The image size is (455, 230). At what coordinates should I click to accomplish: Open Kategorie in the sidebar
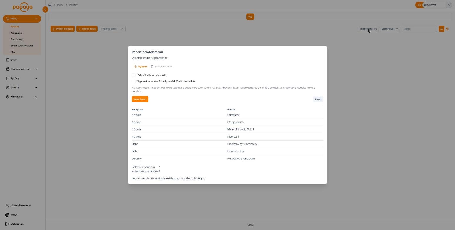click(16, 33)
